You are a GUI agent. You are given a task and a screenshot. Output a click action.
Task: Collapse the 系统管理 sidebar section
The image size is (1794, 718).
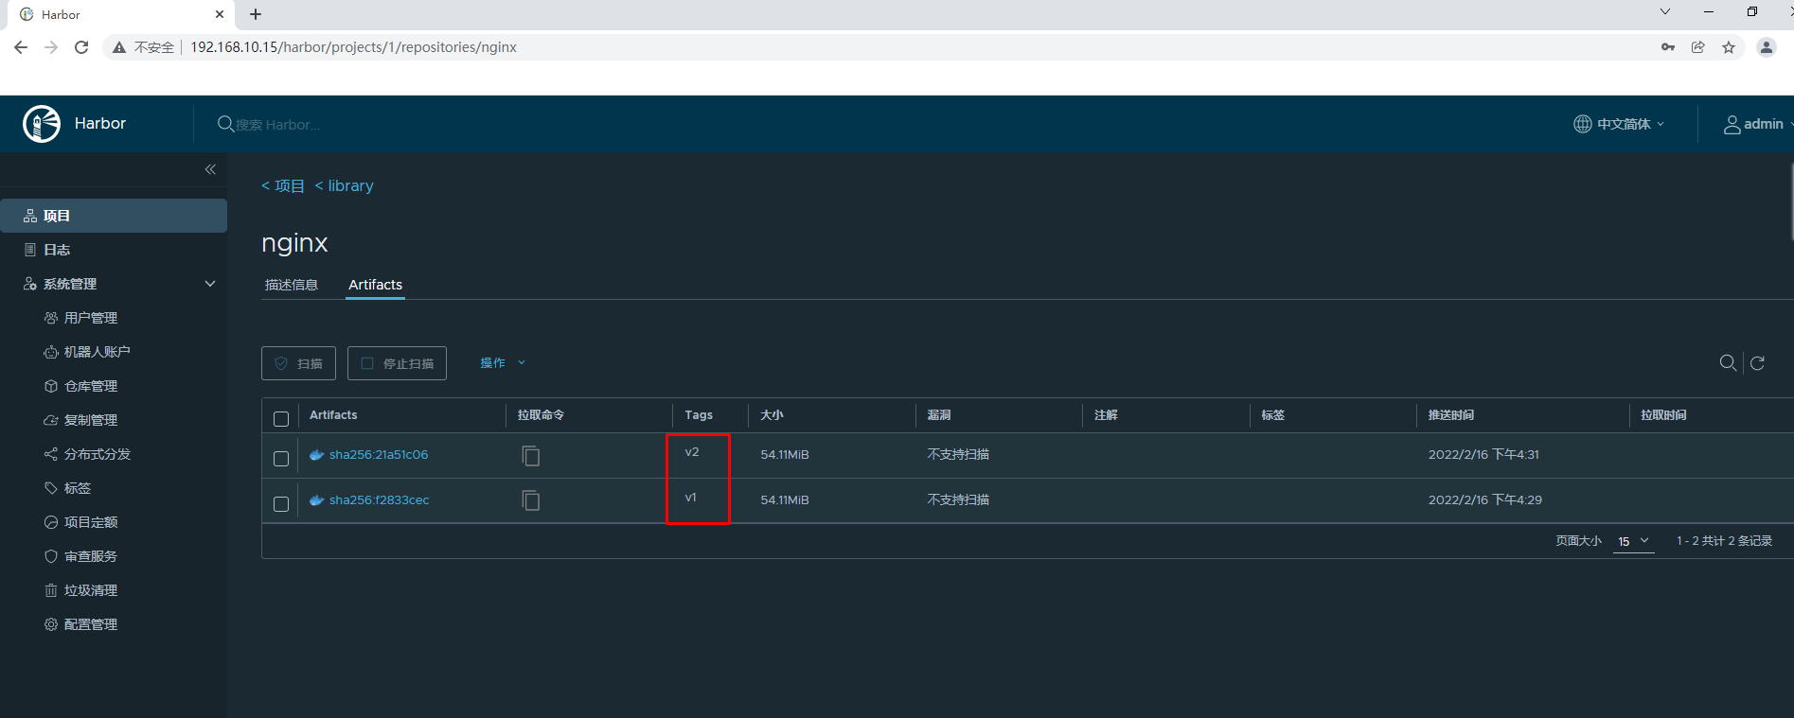coord(210,284)
